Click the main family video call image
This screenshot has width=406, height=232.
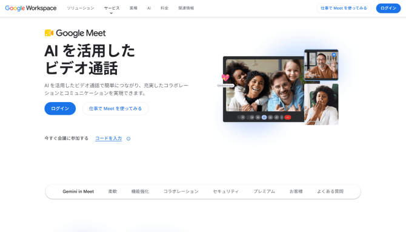pos(265,85)
